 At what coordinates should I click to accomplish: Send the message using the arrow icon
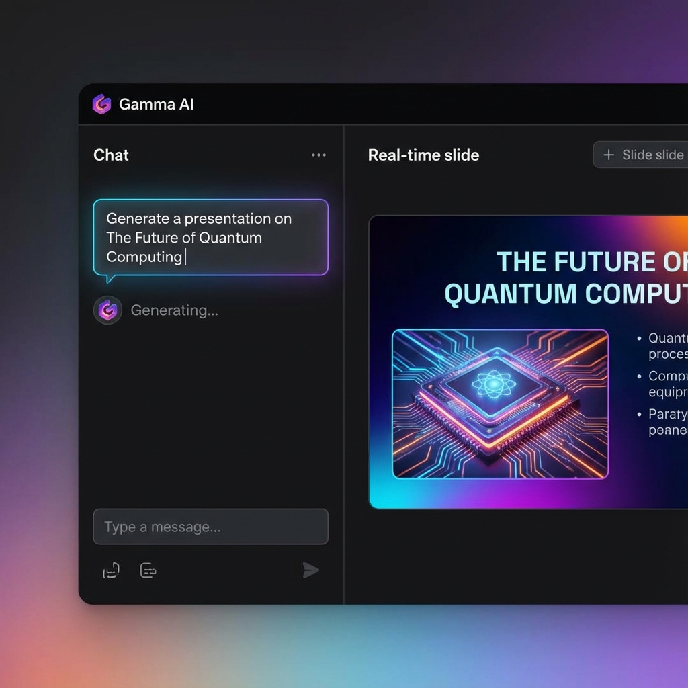(310, 570)
